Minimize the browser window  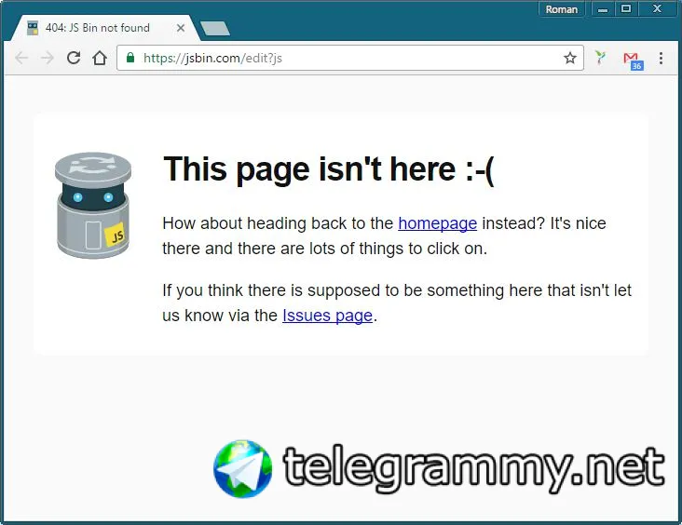(x=603, y=9)
